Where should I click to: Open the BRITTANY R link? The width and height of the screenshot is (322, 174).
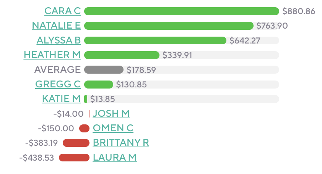click(x=121, y=143)
